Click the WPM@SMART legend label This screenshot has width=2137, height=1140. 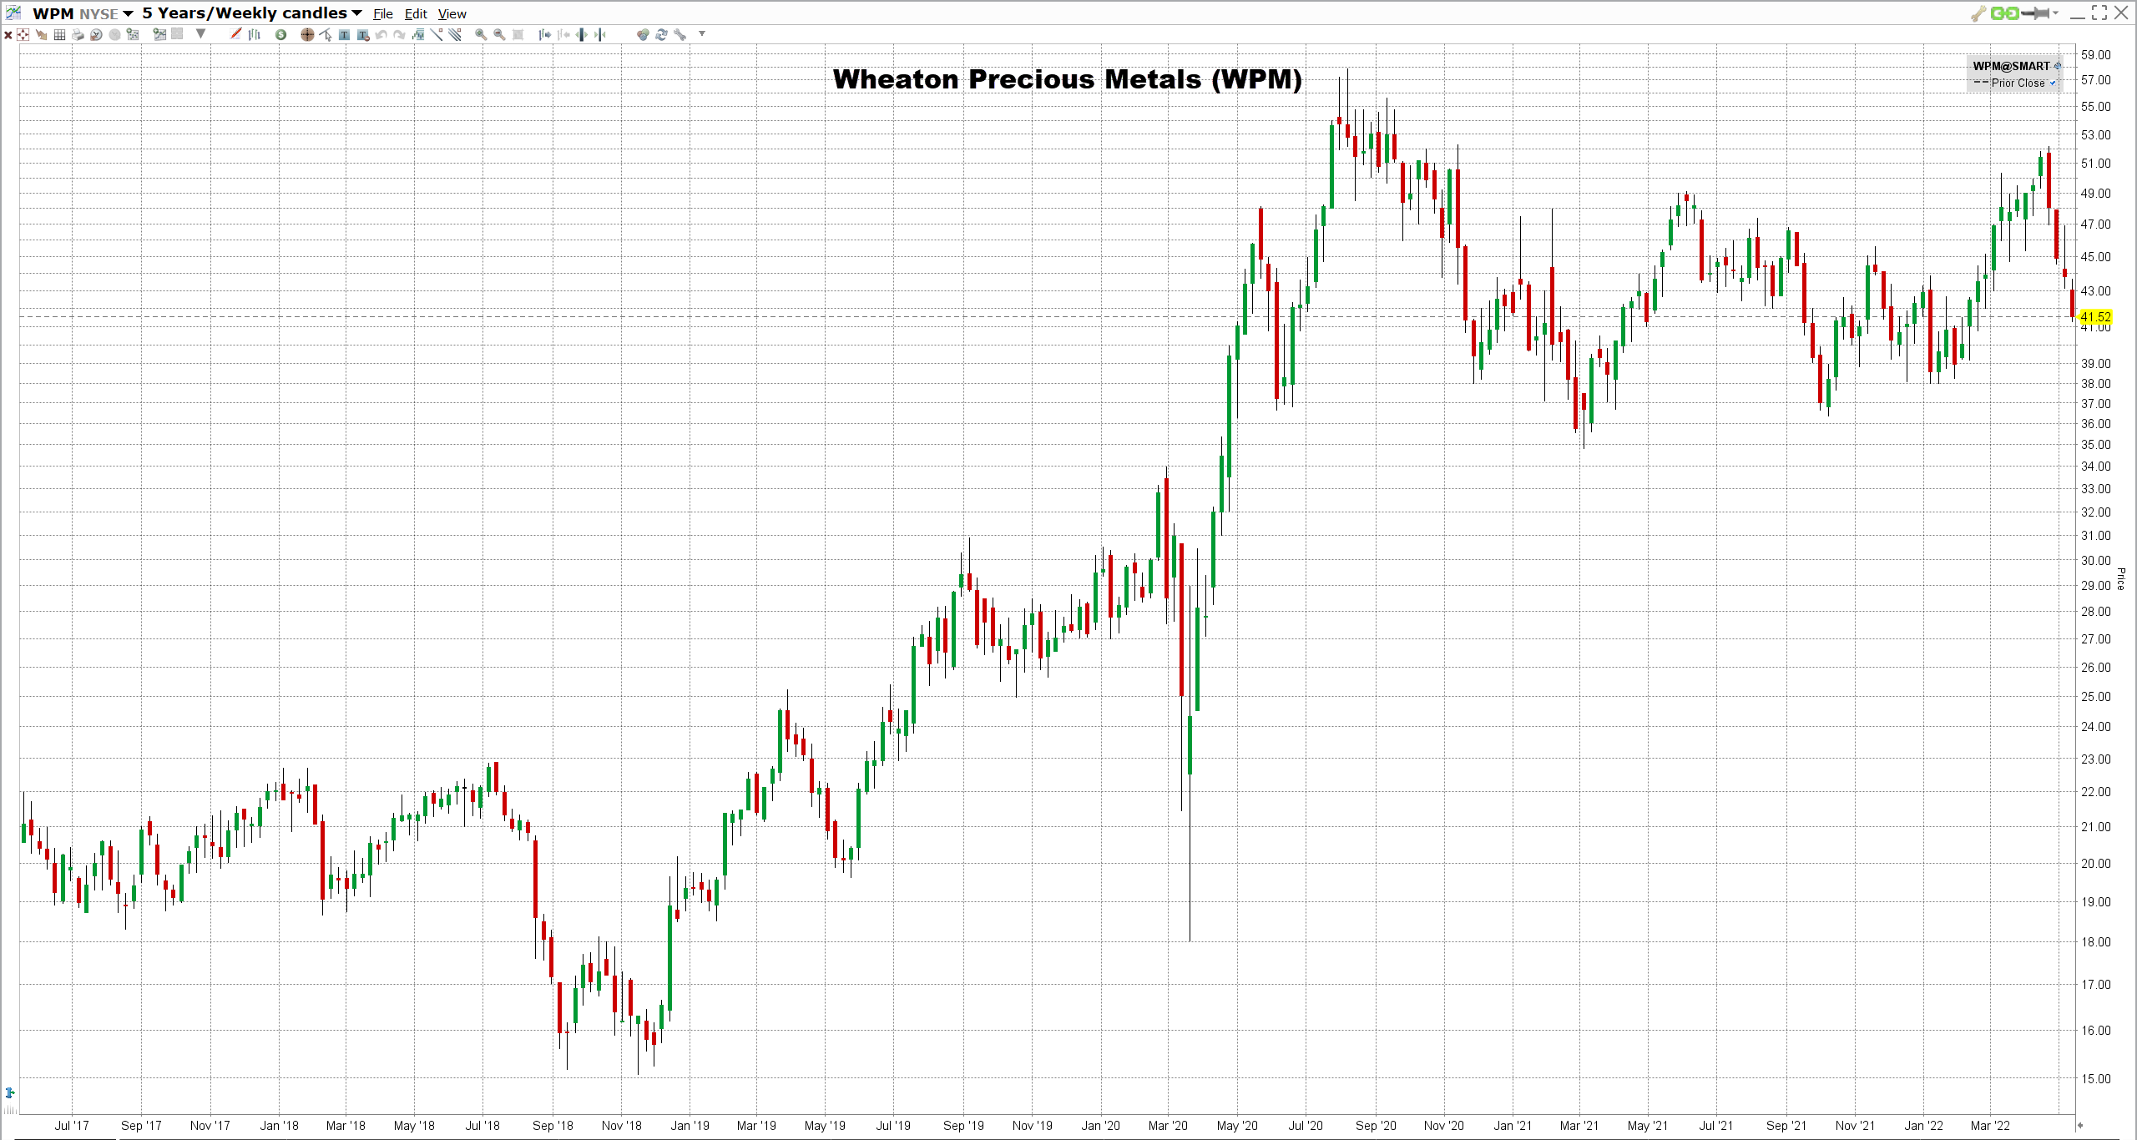(x=2011, y=66)
